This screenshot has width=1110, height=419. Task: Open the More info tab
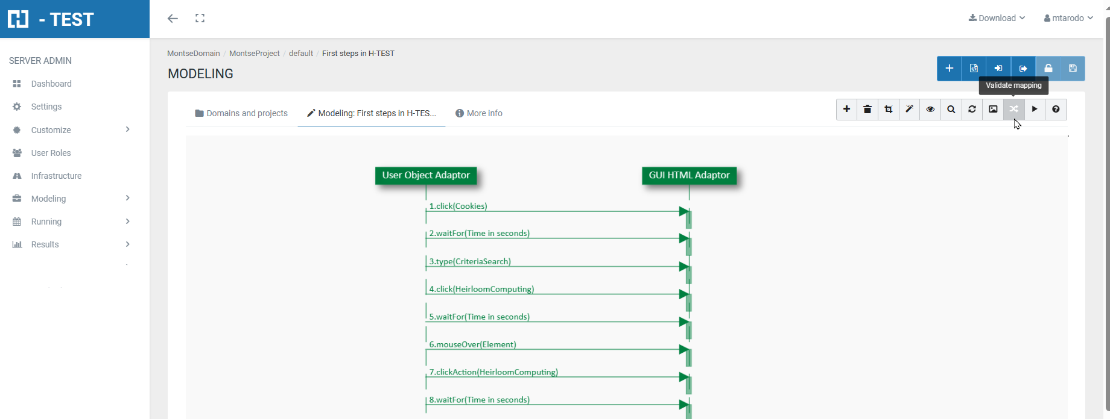pyautogui.click(x=479, y=113)
